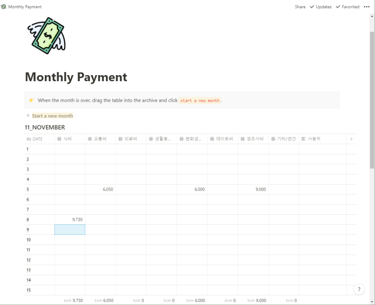375x305 pixels.
Task: Click the 9,730 cell in row 8
Action: point(70,219)
